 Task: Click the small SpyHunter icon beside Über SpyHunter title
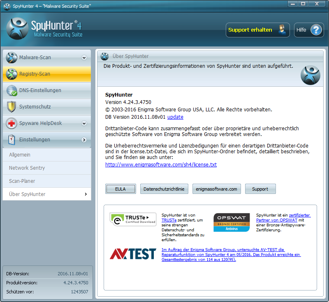tap(104, 56)
